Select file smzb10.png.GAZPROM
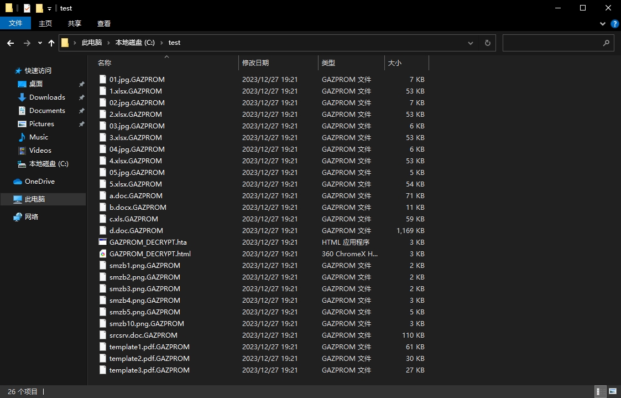Viewport: 621px width, 398px height. [147, 323]
